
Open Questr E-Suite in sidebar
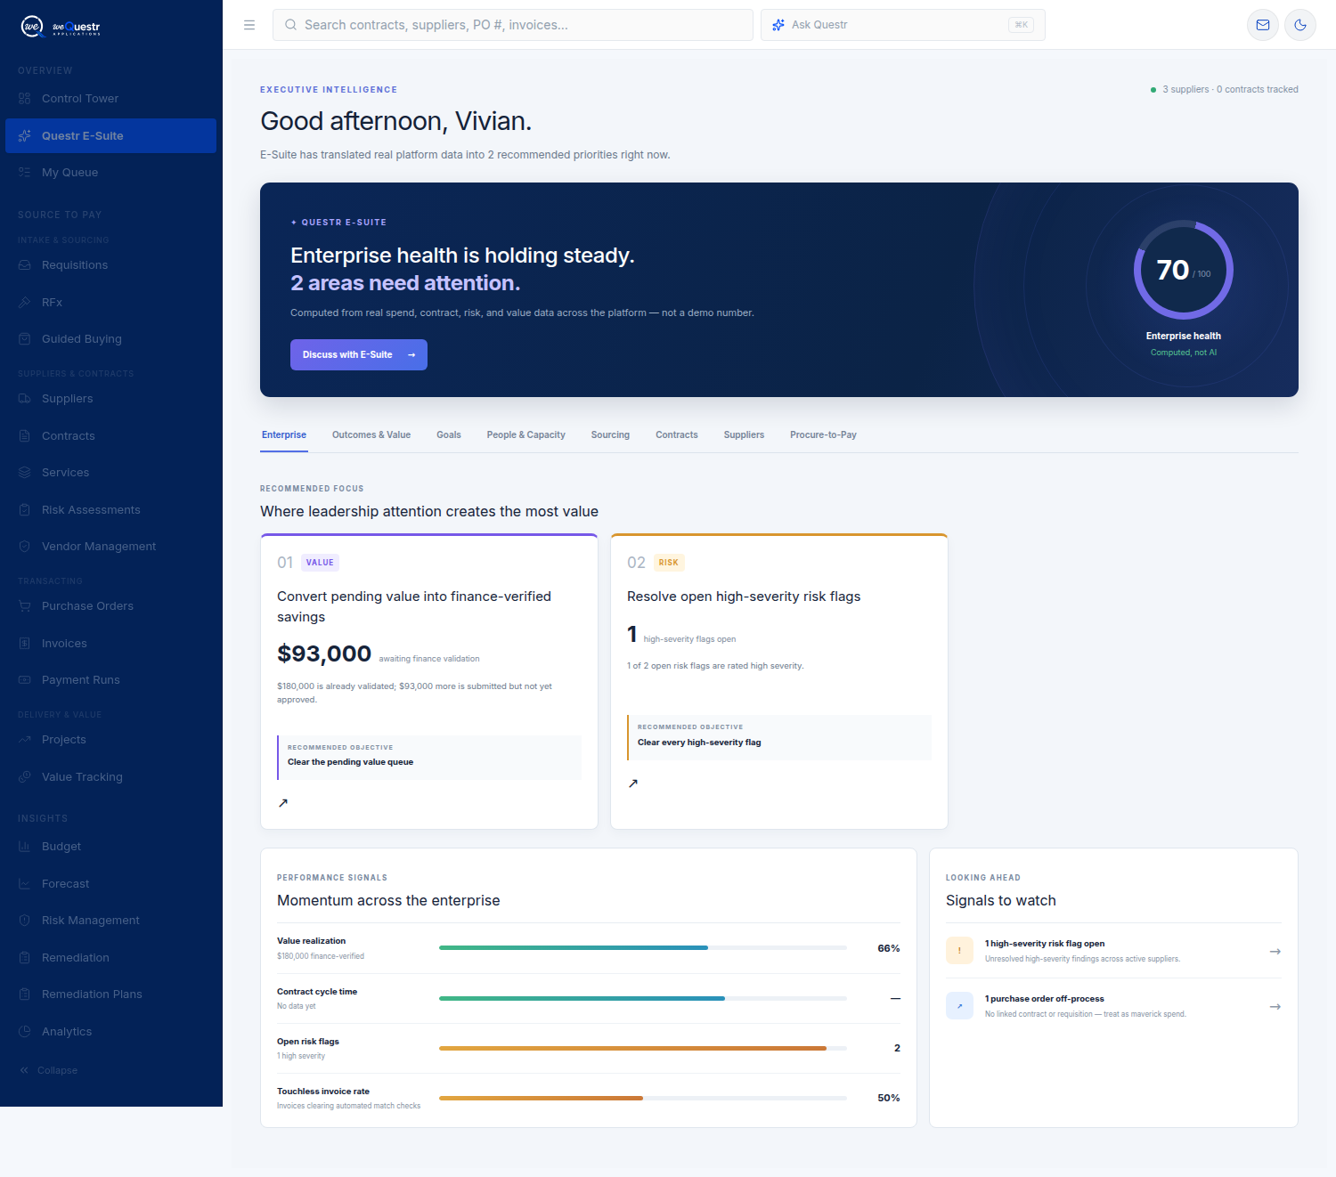[x=111, y=136]
